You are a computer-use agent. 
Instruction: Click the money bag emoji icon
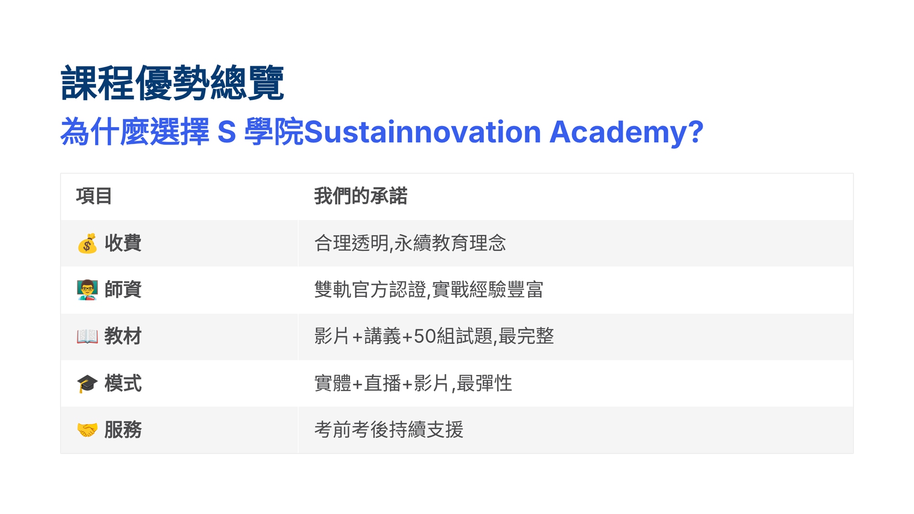(x=87, y=244)
